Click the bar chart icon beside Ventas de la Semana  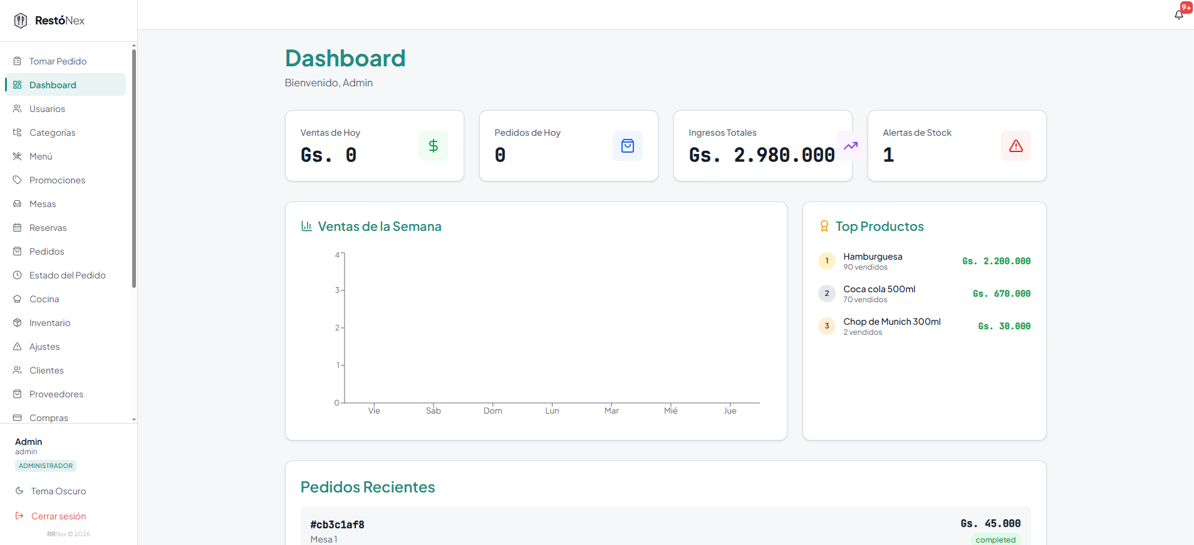click(x=306, y=226)
